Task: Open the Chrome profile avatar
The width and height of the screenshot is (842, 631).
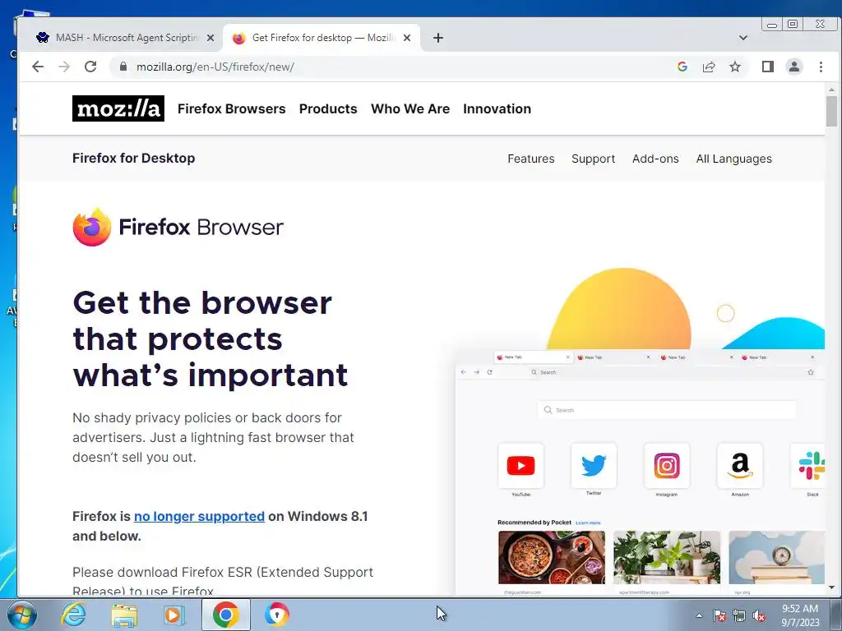Action: (x=794, y=67)
